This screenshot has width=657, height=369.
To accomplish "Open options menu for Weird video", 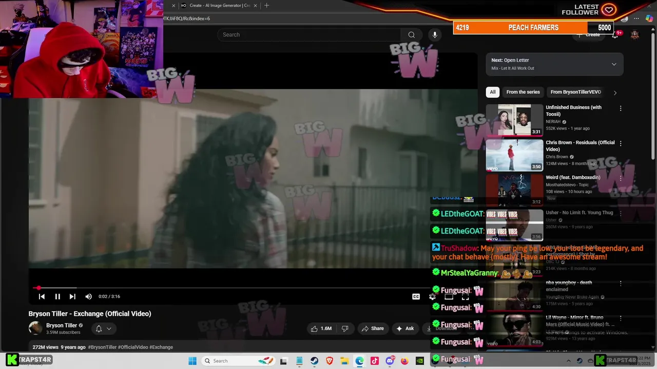I will [621, 178].
